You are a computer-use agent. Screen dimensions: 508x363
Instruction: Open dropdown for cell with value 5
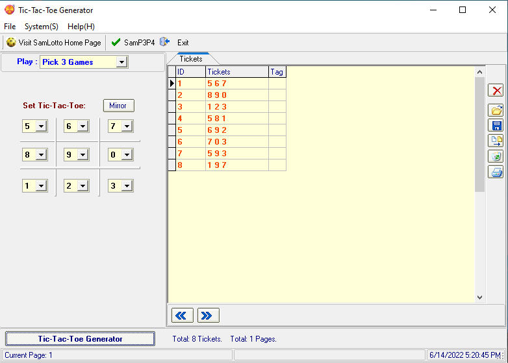point(41,126)
